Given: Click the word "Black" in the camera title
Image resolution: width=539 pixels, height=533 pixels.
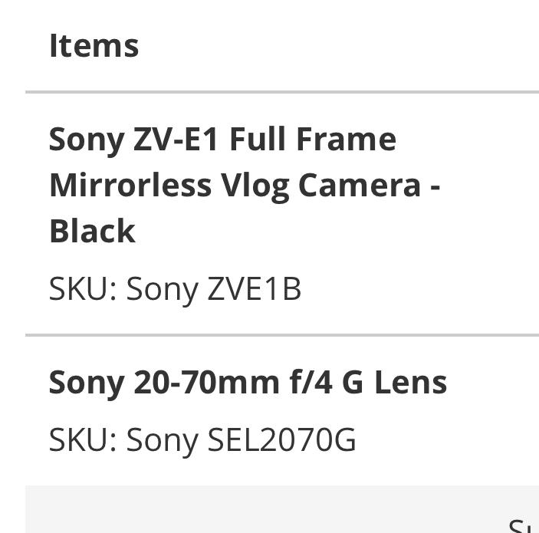Looking at the screenshot, I should coord(92,231).
